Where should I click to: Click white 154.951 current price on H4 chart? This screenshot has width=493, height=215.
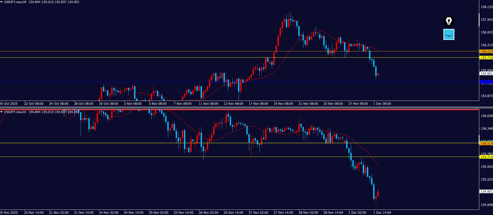(x=486, y=74)
